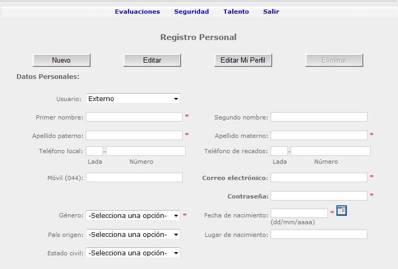Focus the Apellido materno input field

point(319,135)
